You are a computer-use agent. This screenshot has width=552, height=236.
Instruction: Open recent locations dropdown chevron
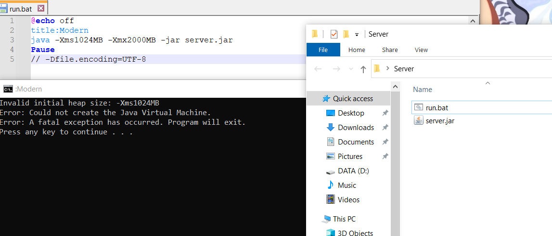[x=351, y=69]
